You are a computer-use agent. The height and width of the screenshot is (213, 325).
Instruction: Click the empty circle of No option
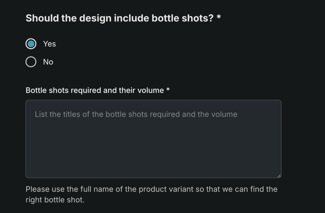[31, 62]
